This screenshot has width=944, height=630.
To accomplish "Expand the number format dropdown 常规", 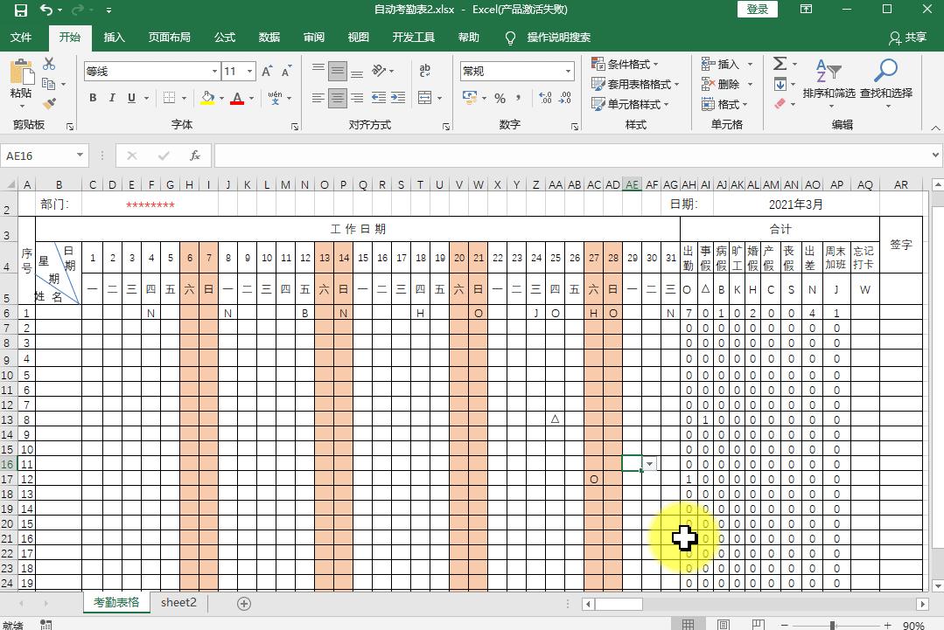I will [x=568, y=71].
